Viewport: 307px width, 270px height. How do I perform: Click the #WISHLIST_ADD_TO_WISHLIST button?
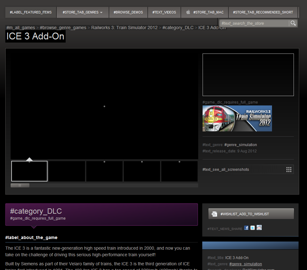(x=251, y=214)
